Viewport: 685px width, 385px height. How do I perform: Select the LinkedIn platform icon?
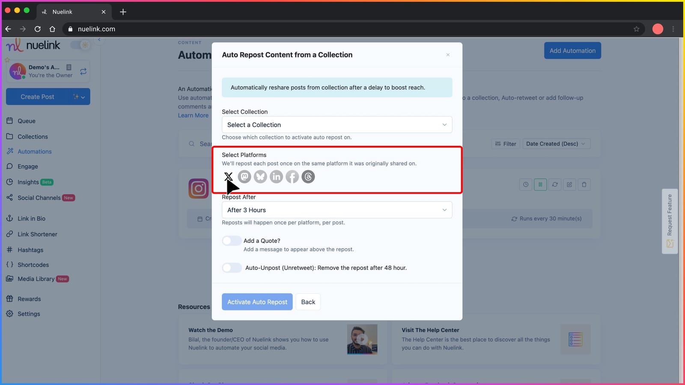click(276, 176)
